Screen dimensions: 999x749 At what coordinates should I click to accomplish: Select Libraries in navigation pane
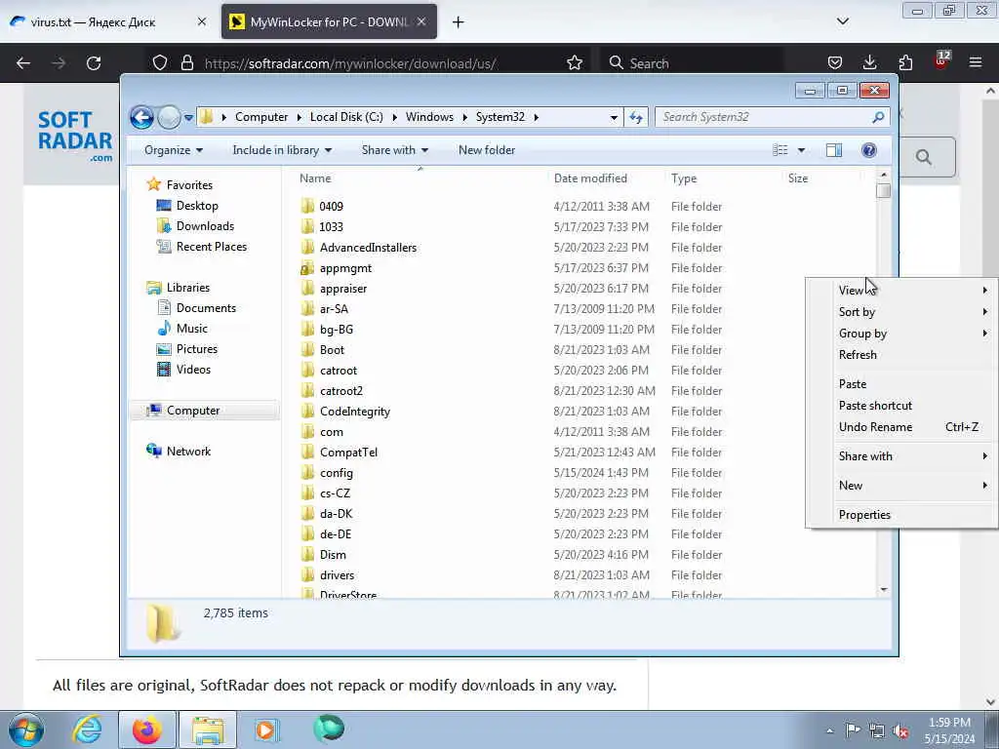(188, 288)
